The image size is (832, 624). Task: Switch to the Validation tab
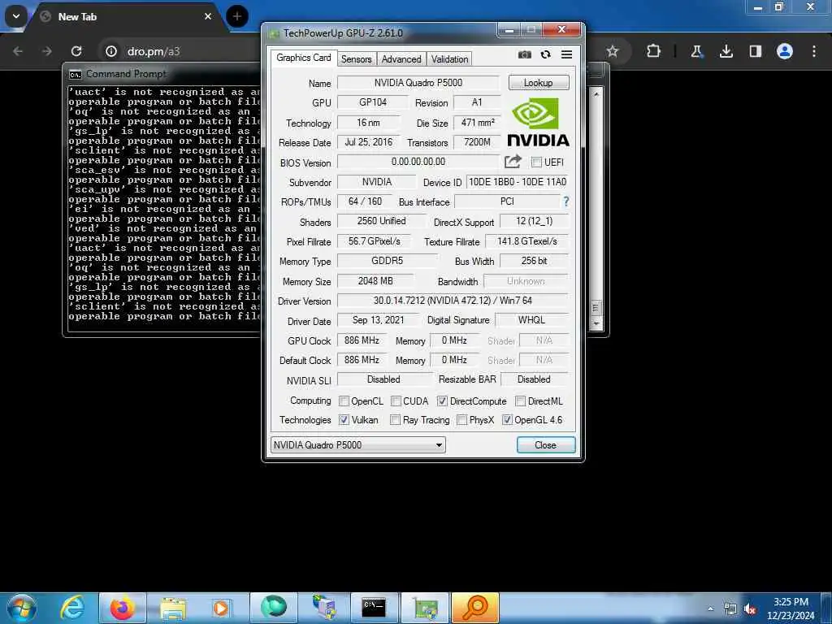click(449, 58)
